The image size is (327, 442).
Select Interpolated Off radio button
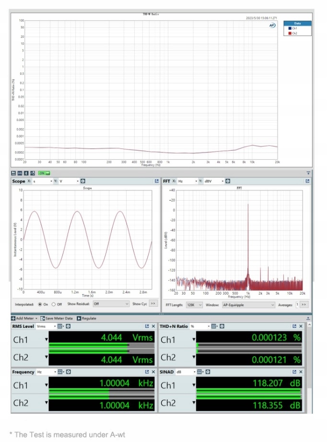(x=54, y=304)
